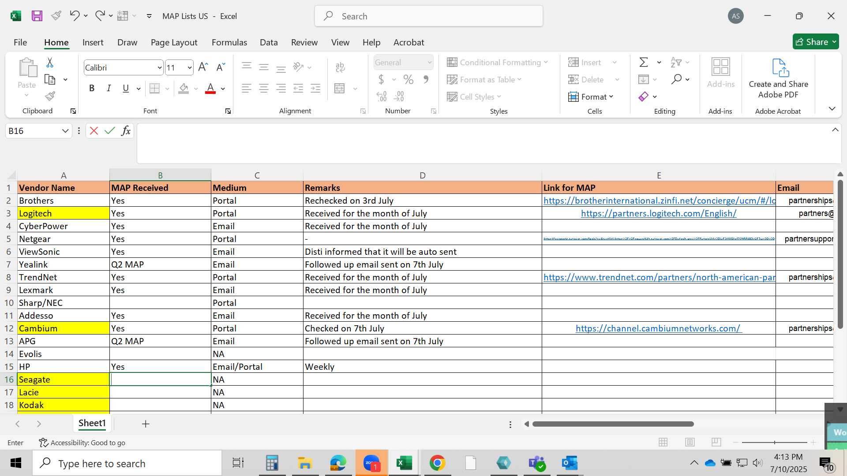
Task: Switch to Data tab
Action: point(269,42)
